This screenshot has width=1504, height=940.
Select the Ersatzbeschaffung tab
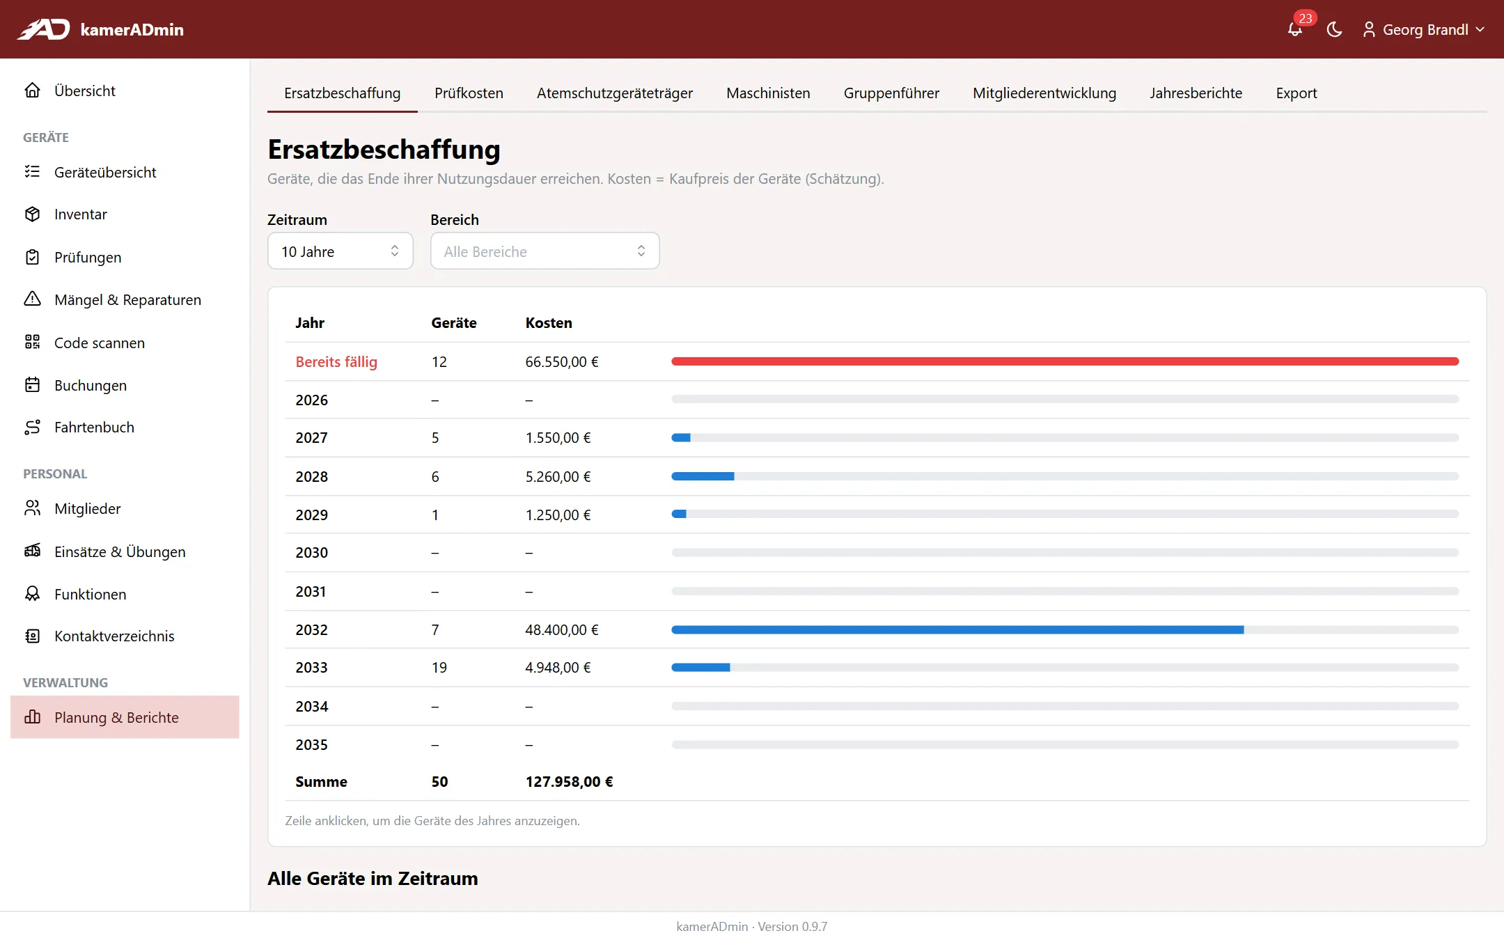coord(342,93)
